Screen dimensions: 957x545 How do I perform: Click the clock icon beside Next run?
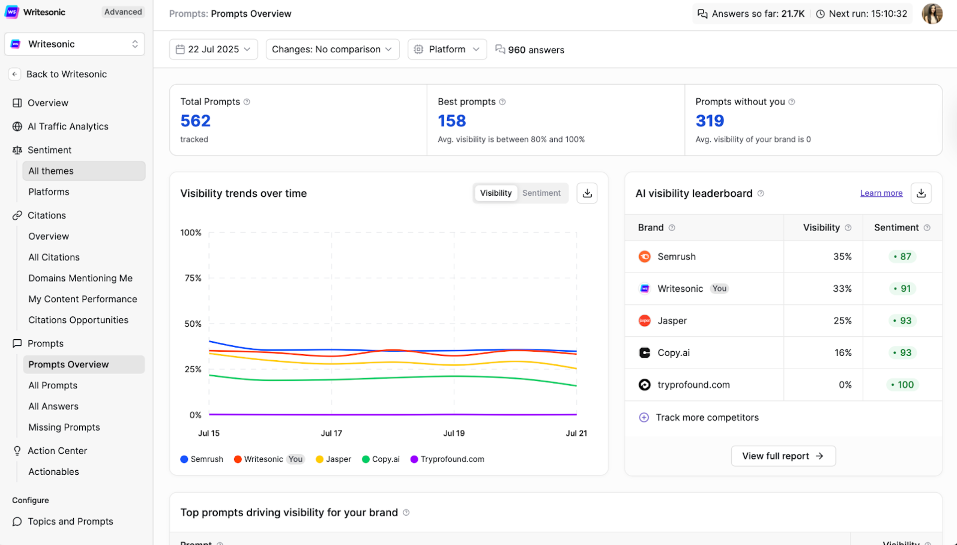(x=820, y=14)
